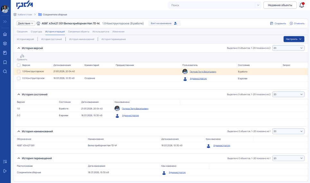Viewport: 310px width, 183px height.
Task: Open the search field dropdown arrow
Action: coord(258,5)
